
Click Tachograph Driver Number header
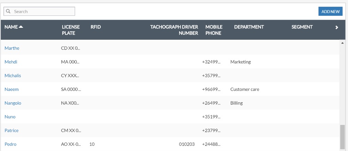click(x=174, y=30)
